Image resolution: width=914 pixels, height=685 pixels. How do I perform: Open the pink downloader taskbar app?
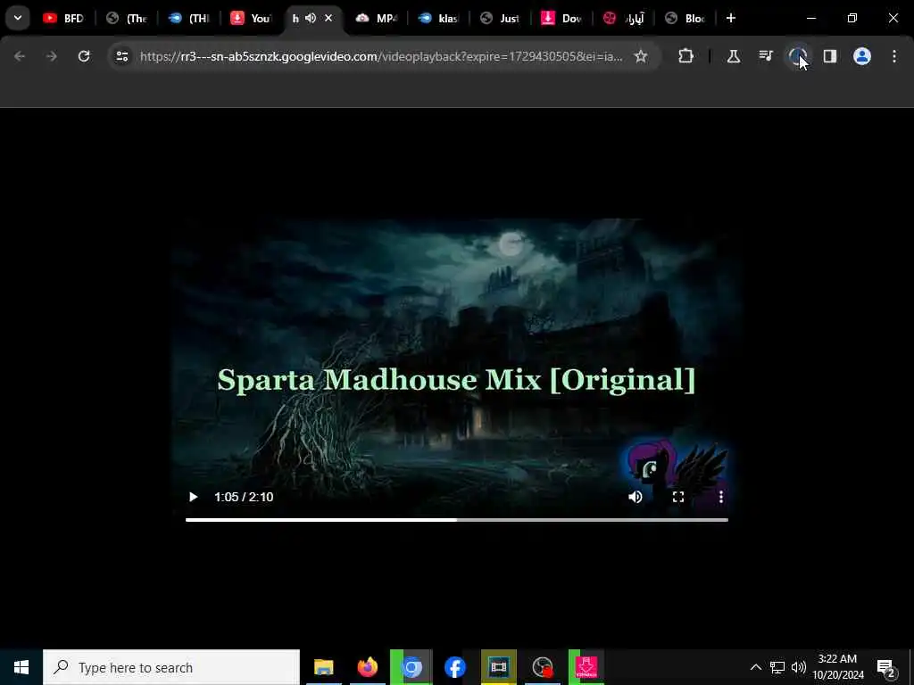tap(586, 667)
